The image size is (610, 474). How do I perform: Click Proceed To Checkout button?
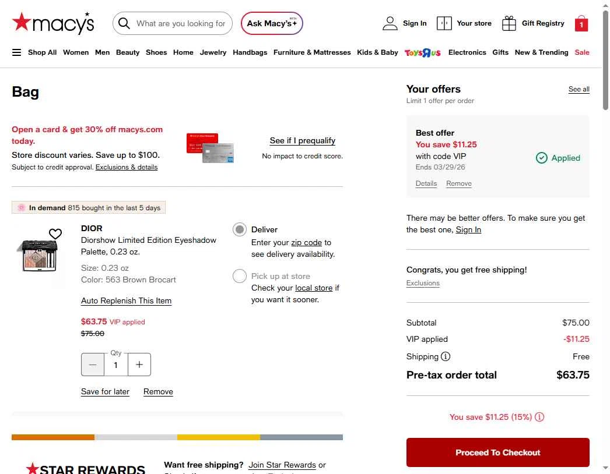pyautogui.click(x=497, y=452)
